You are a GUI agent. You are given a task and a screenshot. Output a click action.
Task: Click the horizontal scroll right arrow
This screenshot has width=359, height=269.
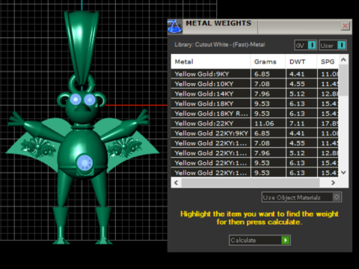(x=333, y=182)
